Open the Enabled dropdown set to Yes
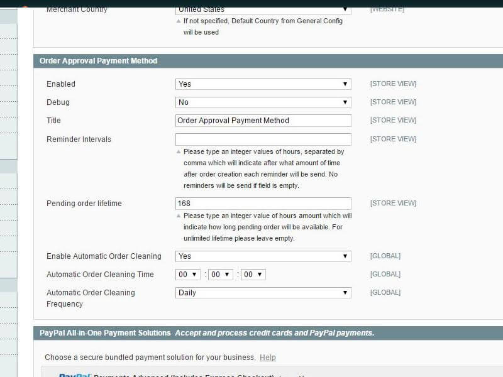Viewport: 503px width, 377px height. [263, 84]
